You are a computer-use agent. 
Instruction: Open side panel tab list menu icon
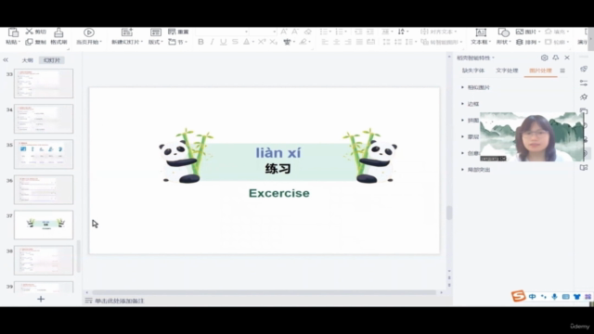click(x=562, y=71)
